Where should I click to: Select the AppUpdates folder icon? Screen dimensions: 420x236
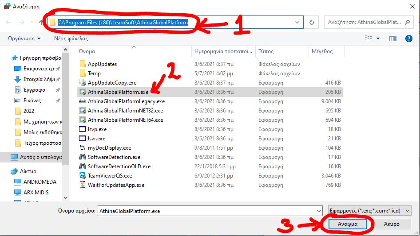coord(83,64)
